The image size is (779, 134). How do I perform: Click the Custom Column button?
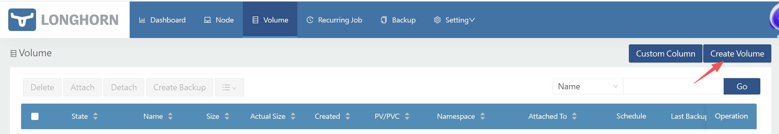click(x=666, y=53)
